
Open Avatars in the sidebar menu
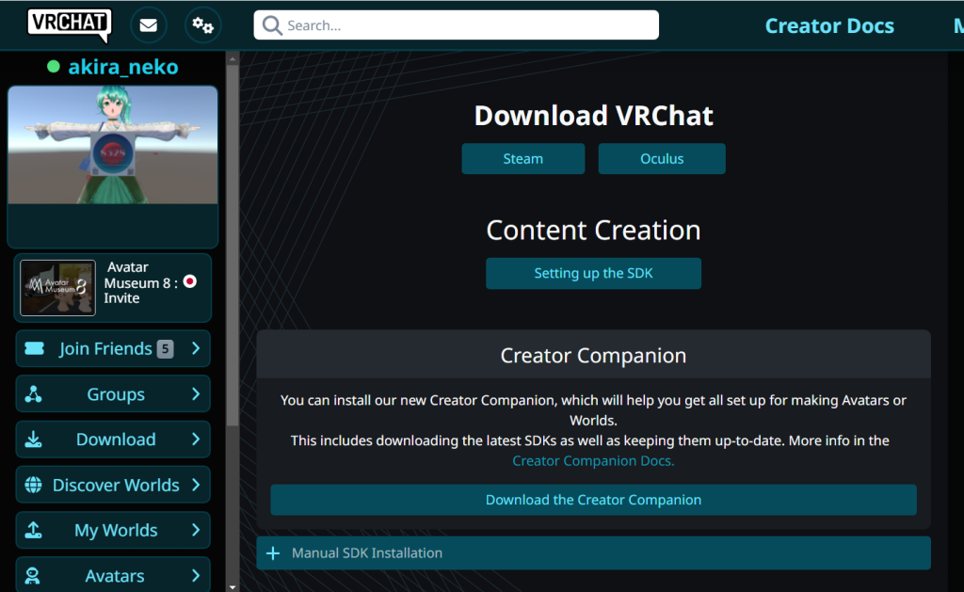coord(113,575)
